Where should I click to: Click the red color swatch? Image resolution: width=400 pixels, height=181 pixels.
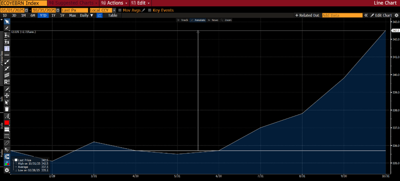(7, 123)
